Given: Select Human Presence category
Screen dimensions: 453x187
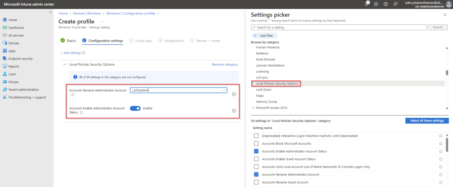Looking at the screenshot, I should click(268, 47).
